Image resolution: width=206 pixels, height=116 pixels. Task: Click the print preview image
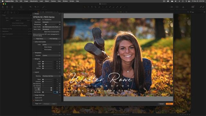(x=118, y=57)
